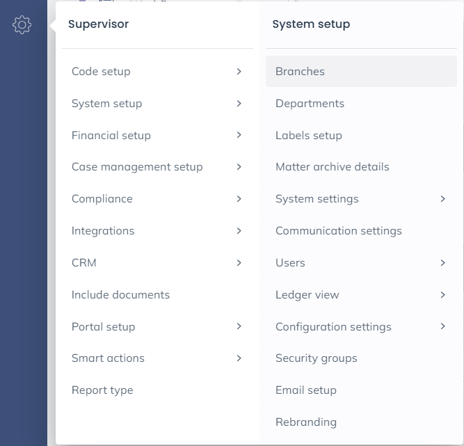Select Security groups option
Image resolution: width=464 pixels, height=446 pixels.
coord(316,358)
